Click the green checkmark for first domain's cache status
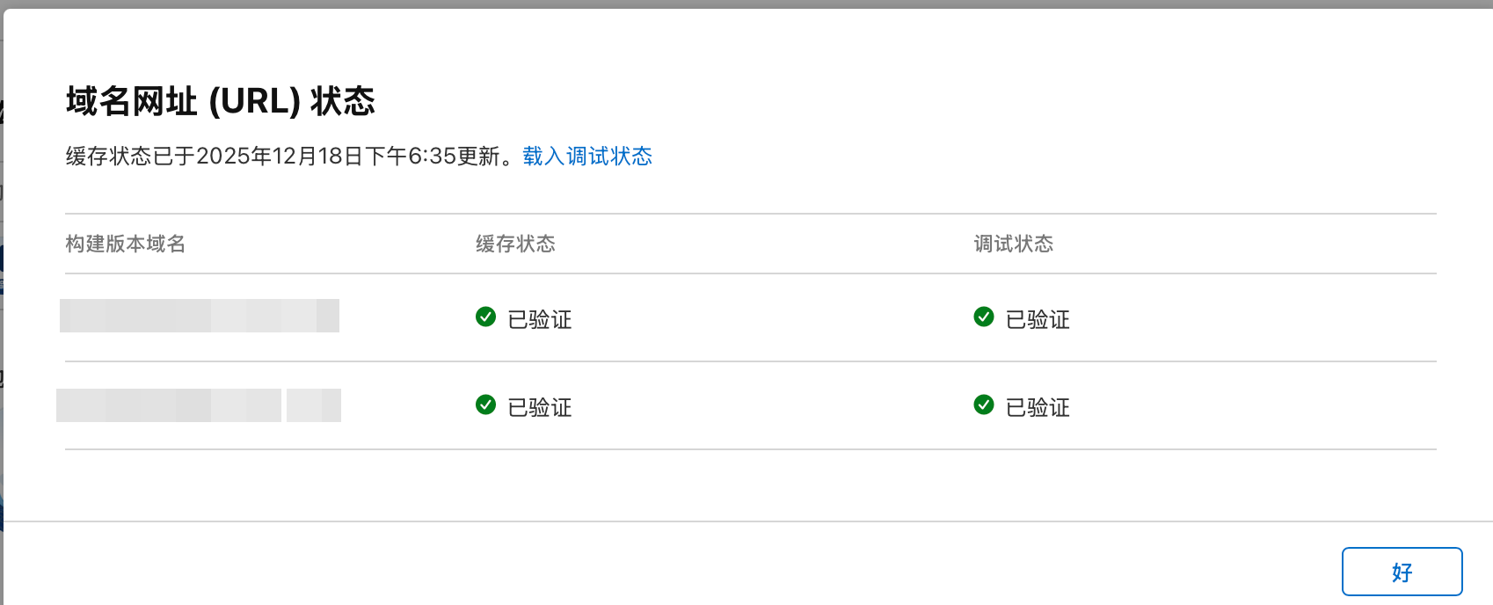Image resolution: width=1493 pixels, height=605 pixels. coord(485,317)
